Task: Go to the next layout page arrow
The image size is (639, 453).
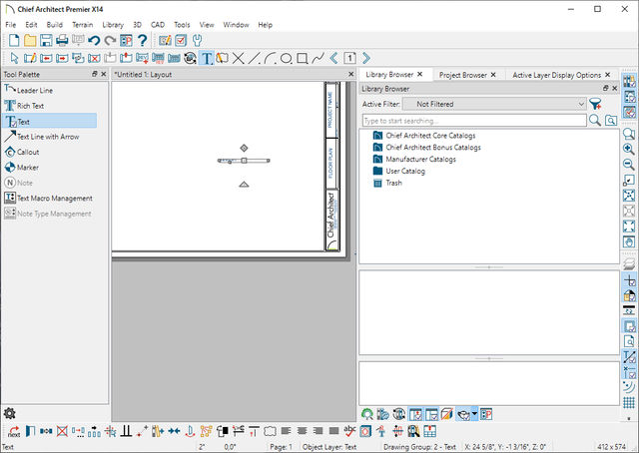Action: (366, 58)
